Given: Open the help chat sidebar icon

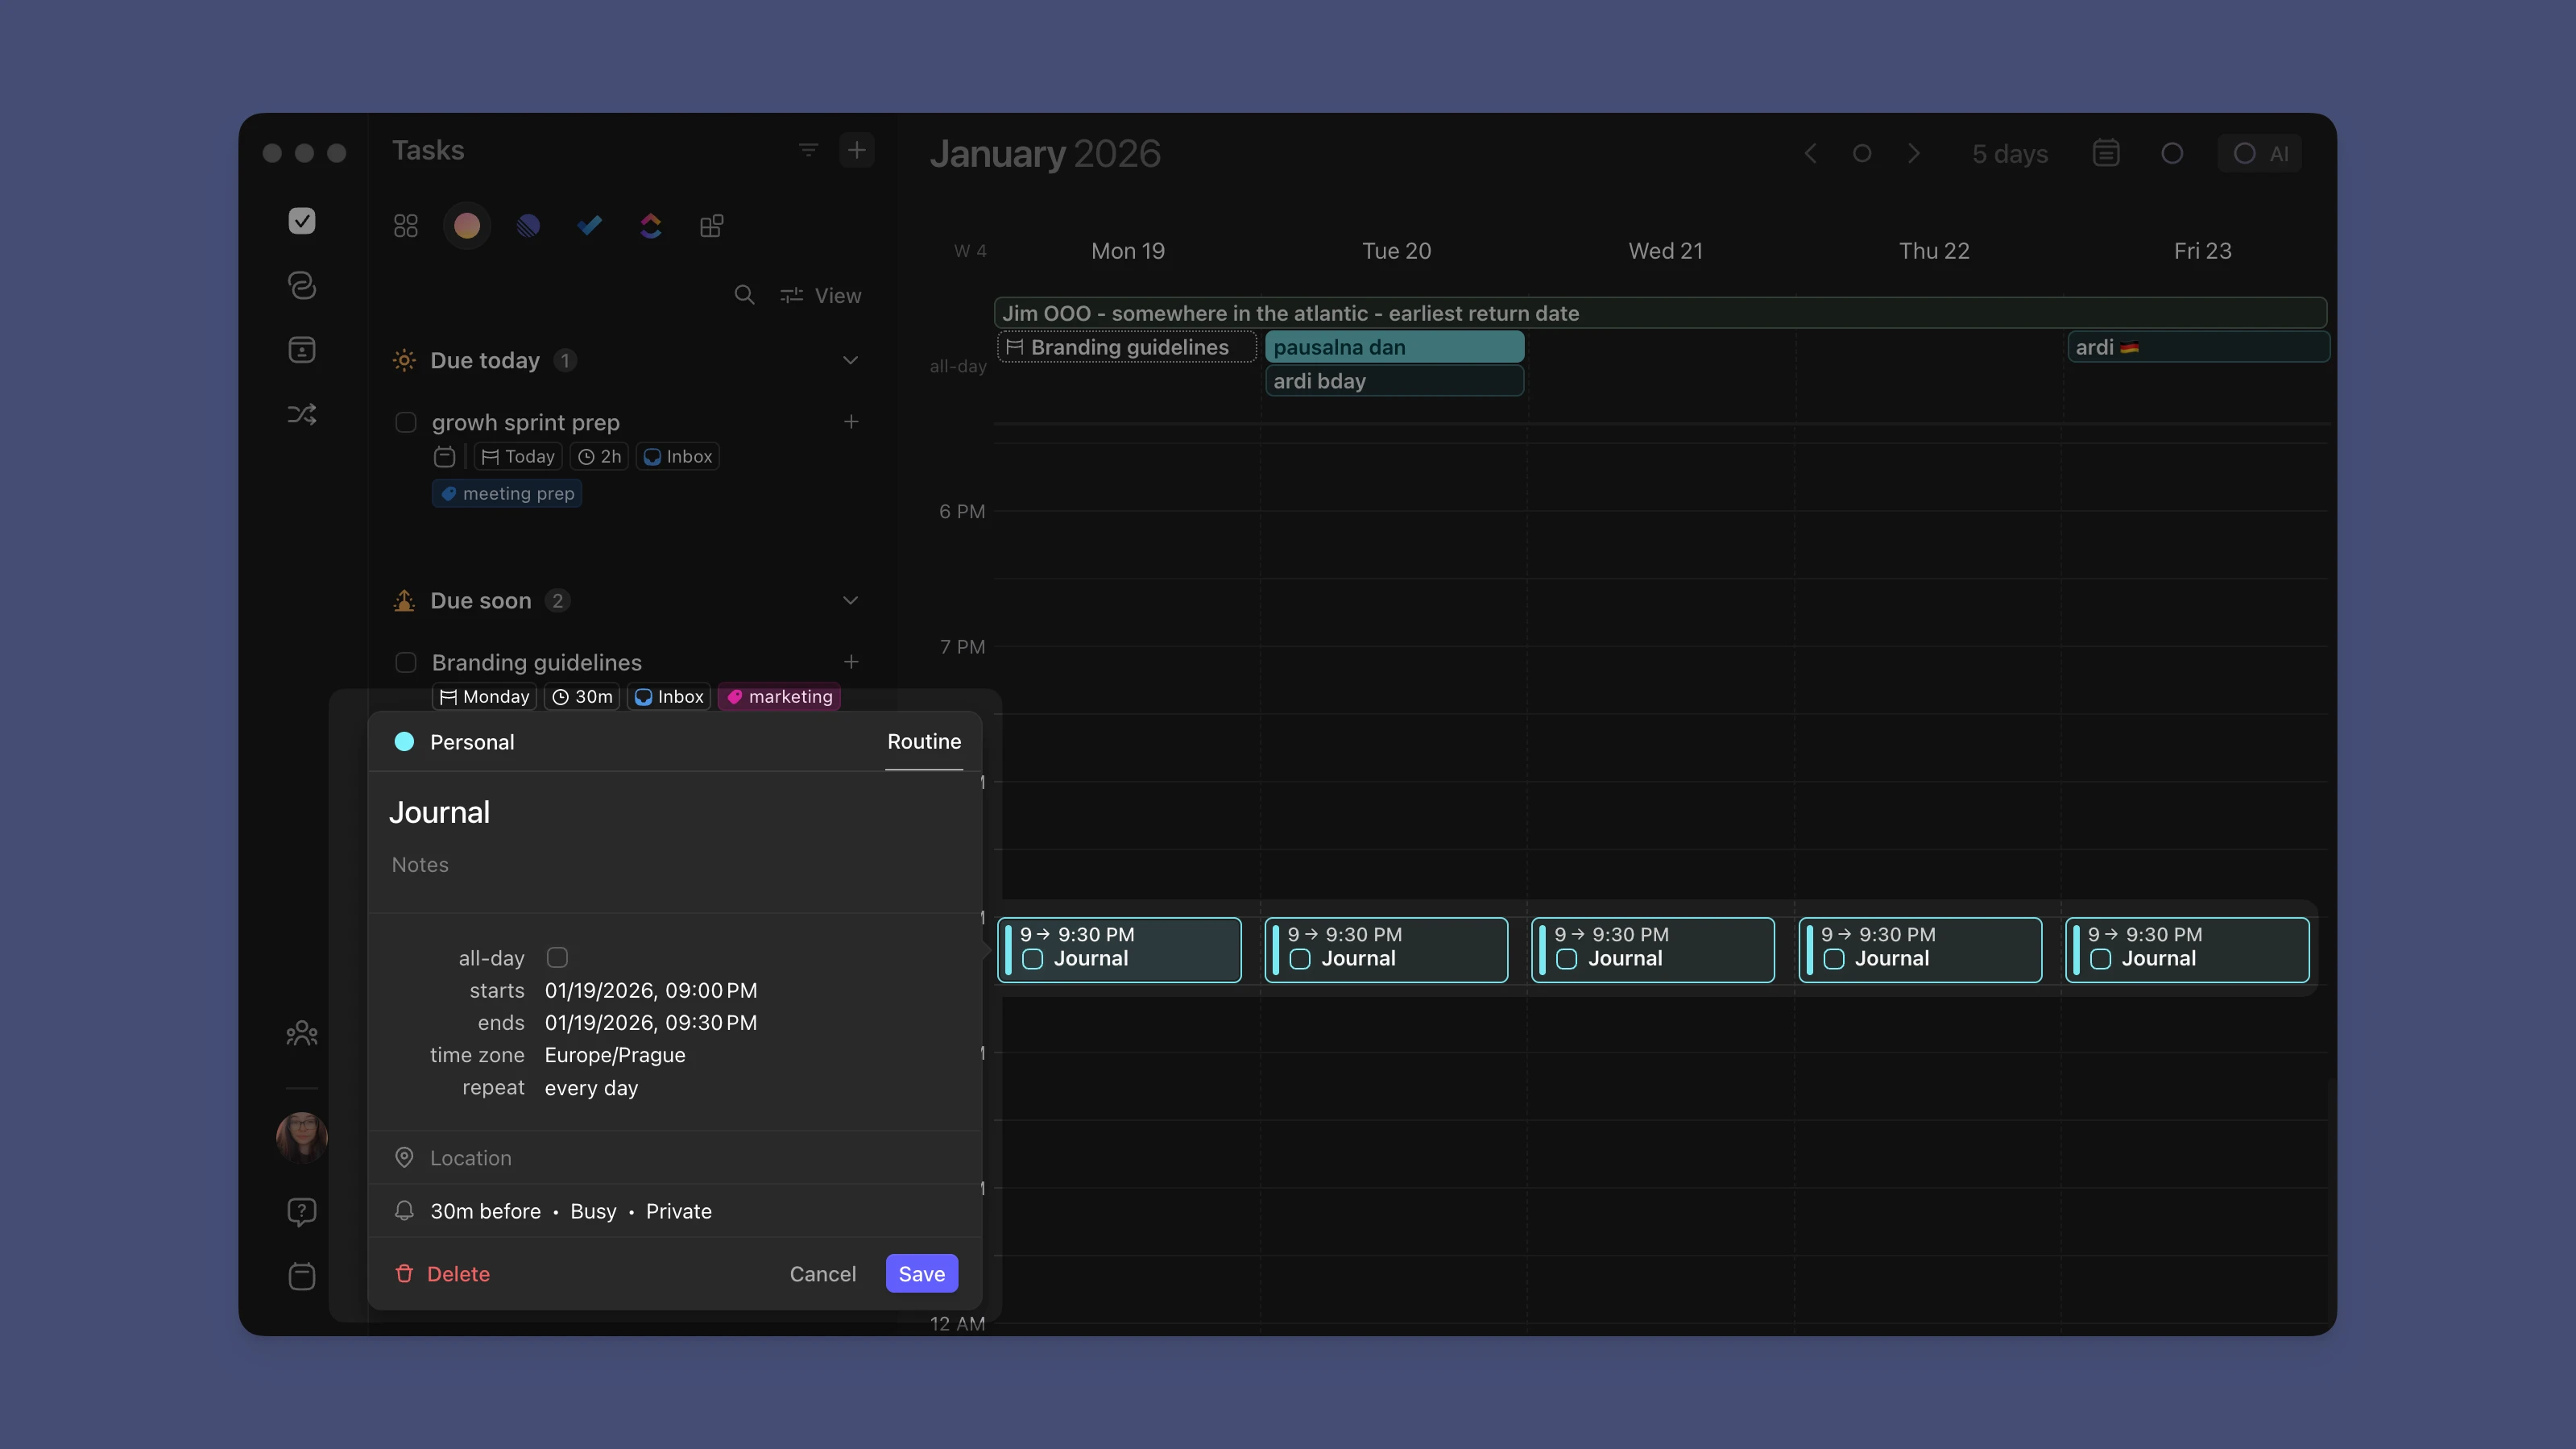Looking at the screenshot, I should point(301,1212).
